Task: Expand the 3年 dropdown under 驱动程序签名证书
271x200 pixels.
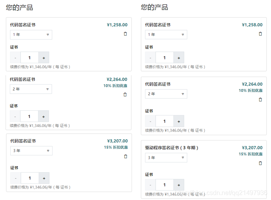Action: (166, 158)
